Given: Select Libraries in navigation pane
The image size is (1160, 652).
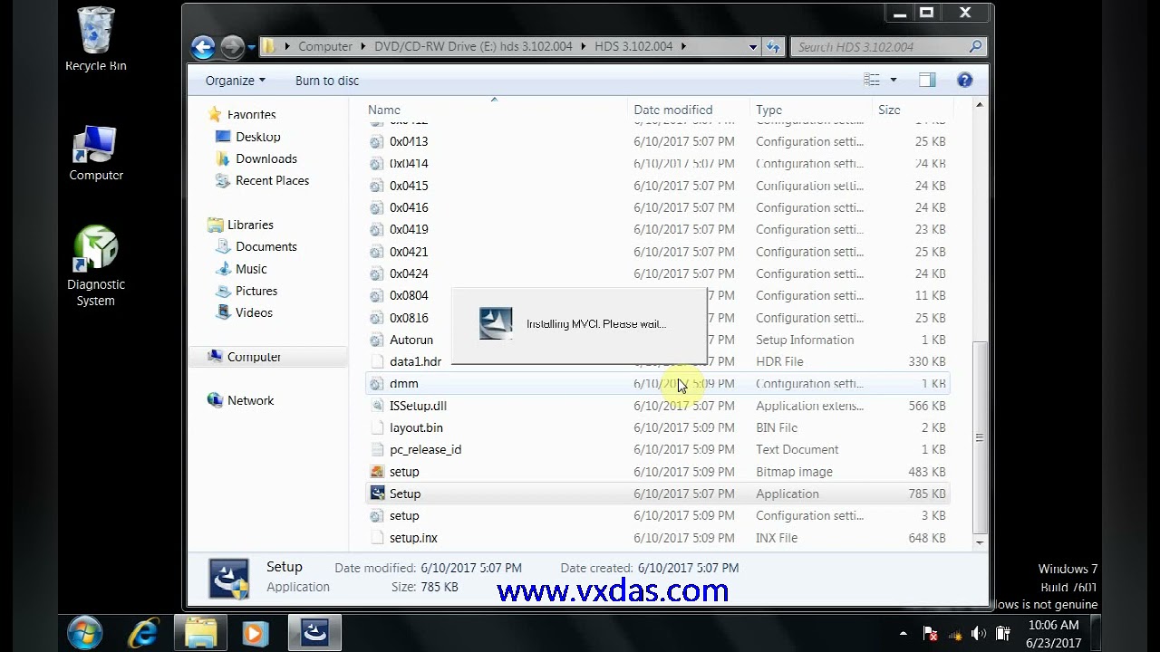Looking at the screenshot, I should click(250, 225).
